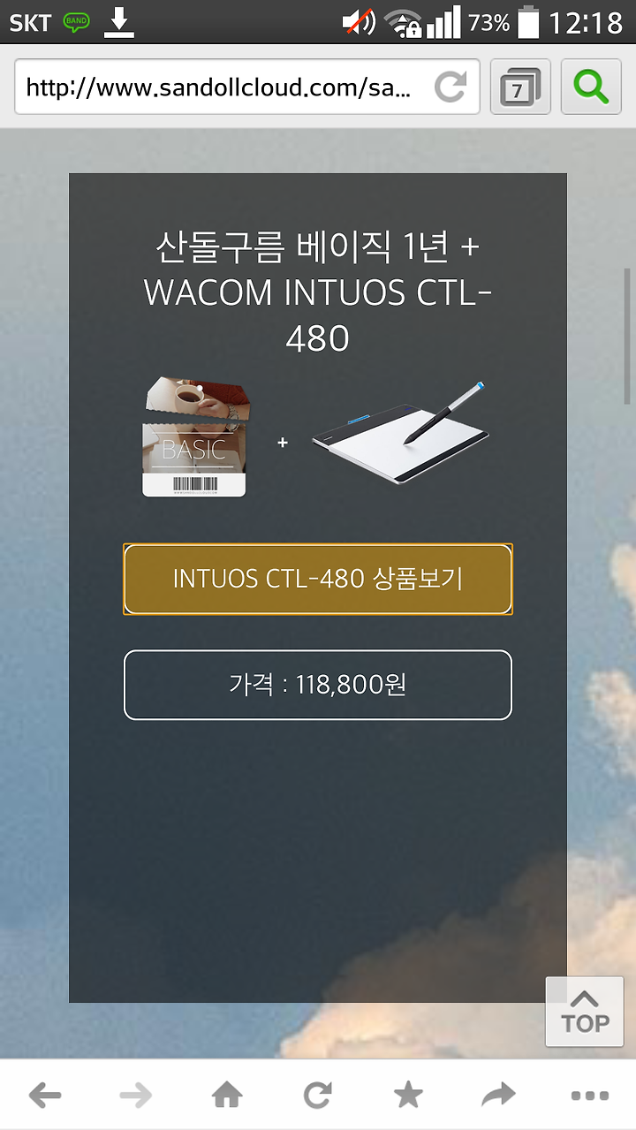Tap the 가격 : 118,800원 box
Screen dimensions: 636x1130
coord(318,685)
